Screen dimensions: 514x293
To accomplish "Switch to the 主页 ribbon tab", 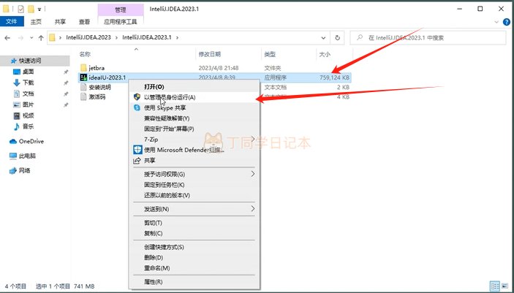I will click(x=36, y=22).
